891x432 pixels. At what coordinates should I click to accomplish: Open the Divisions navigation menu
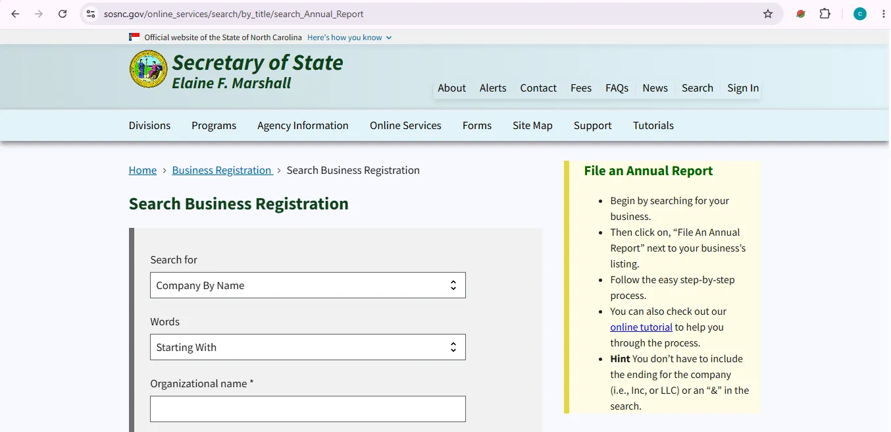point(149,125)
